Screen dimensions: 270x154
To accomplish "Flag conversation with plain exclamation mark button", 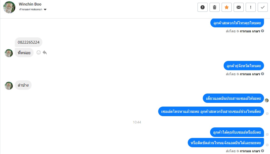I will [x=250, y=7].
